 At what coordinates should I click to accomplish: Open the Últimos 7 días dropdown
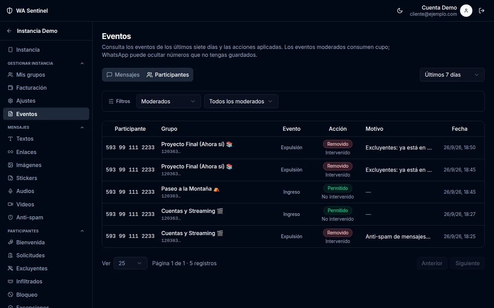click(452, 75)
